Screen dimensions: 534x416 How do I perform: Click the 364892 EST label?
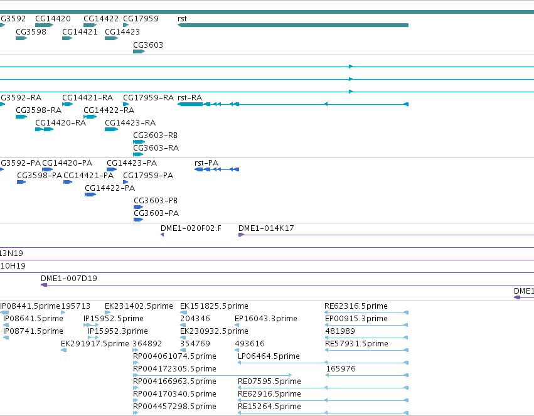tap(147, 344)
